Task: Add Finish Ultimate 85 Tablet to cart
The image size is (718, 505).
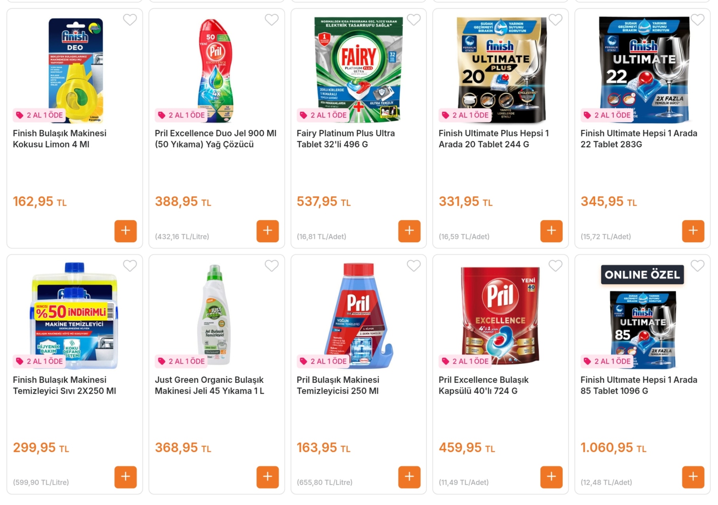Action: click(x=693, y=477)
